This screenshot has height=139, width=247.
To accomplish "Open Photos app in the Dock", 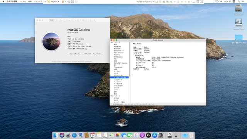I will click(x=117, y=135).
